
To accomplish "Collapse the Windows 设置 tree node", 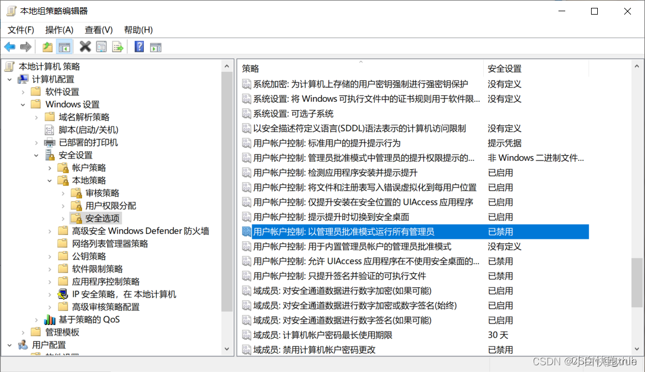I will coord(22,105).
